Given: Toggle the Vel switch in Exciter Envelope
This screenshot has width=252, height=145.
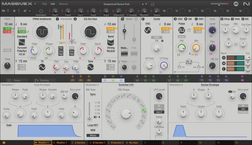Looking at the screenshot, I should 230,92.
